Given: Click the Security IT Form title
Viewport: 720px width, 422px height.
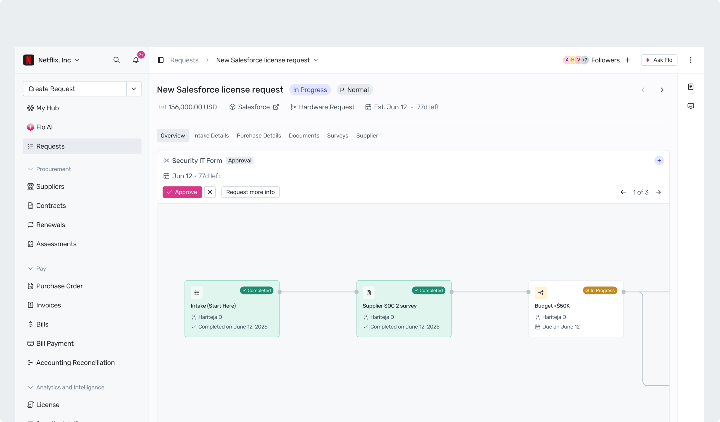Looking at the screenshot, I should point(197,161).
